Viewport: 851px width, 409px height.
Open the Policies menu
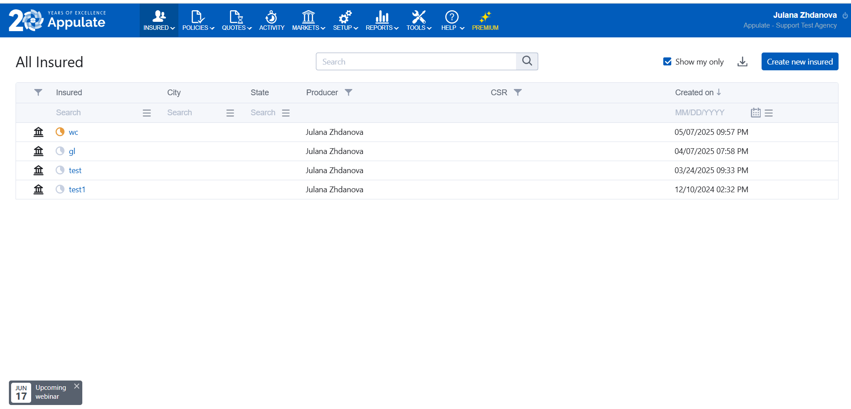click(x=198, y=20)
